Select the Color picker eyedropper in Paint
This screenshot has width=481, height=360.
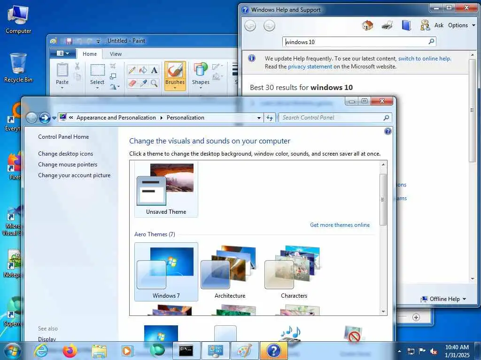point(143,83)
